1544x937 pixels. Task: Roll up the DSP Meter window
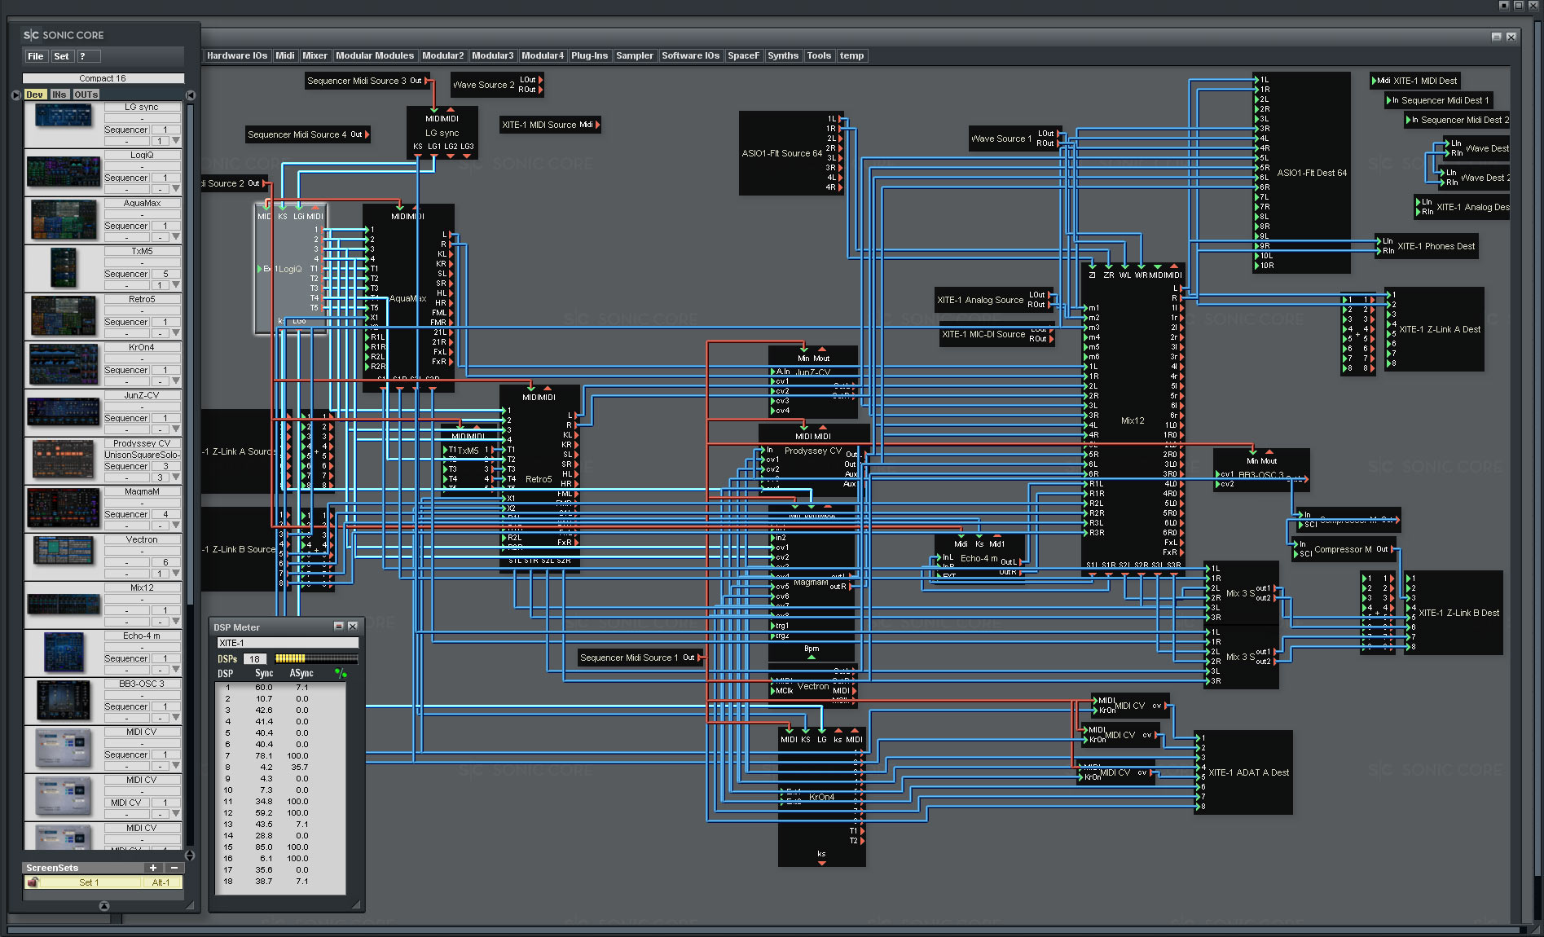[x=338, y=627]
